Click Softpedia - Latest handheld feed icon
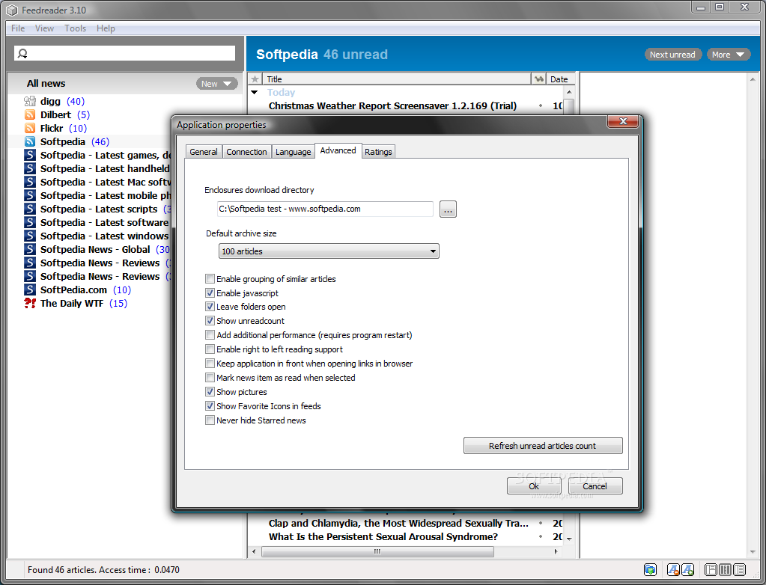 pos(30,168)
